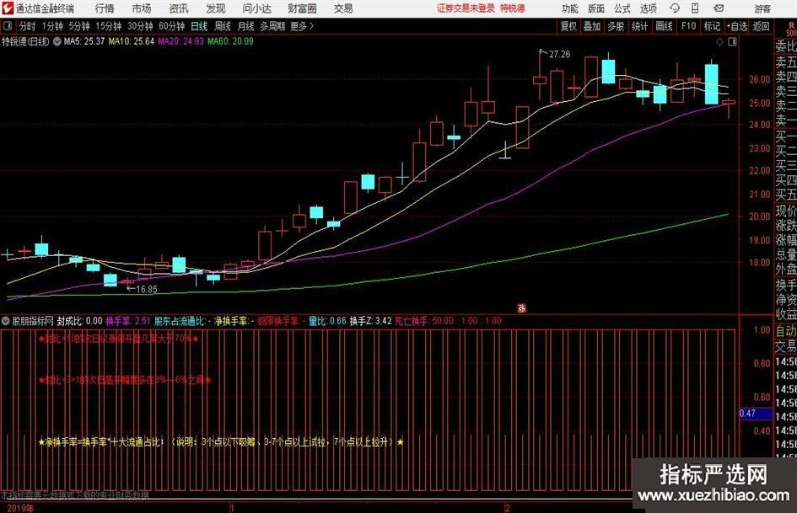Open the F10 company info button
This screenshot has height=513, width=797.
[x=689, y=26]
